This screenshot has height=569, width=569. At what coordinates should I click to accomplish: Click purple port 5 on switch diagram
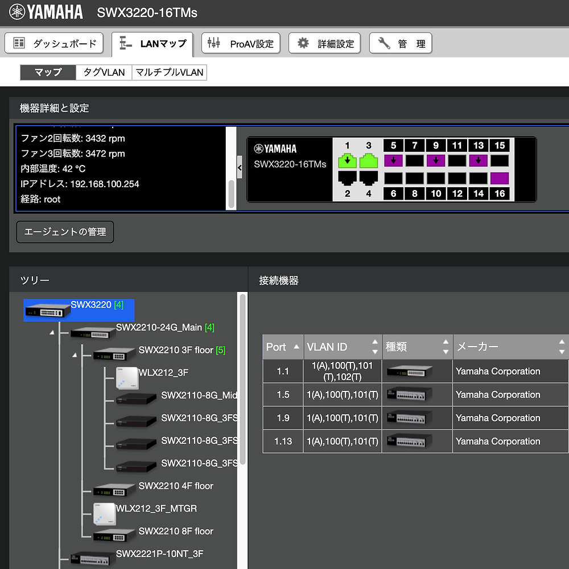(x=393, y=160)
